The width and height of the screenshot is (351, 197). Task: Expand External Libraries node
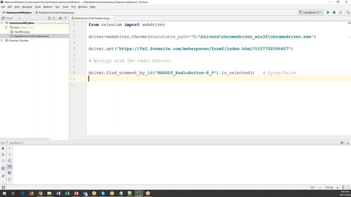[2, 40]
